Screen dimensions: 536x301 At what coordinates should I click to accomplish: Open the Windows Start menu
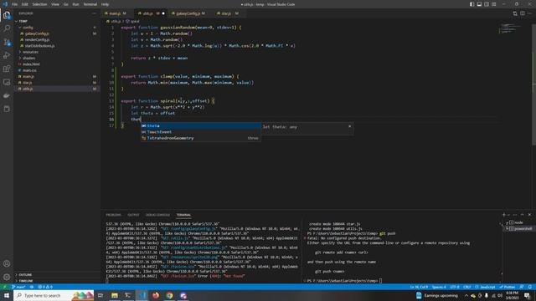tap(7, 295)
